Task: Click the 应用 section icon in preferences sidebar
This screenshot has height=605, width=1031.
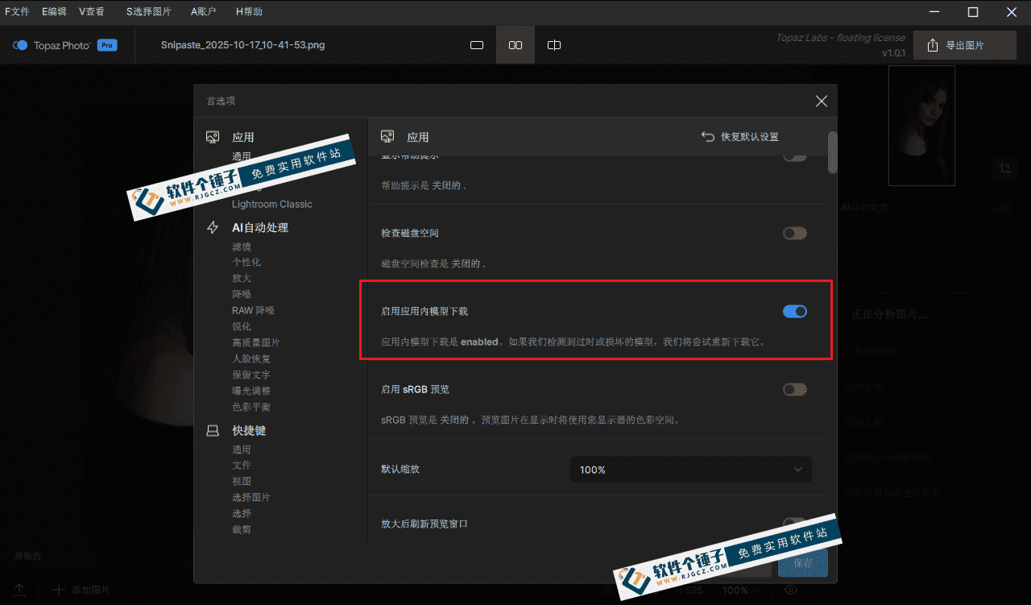Action: [x=213, y=136]
